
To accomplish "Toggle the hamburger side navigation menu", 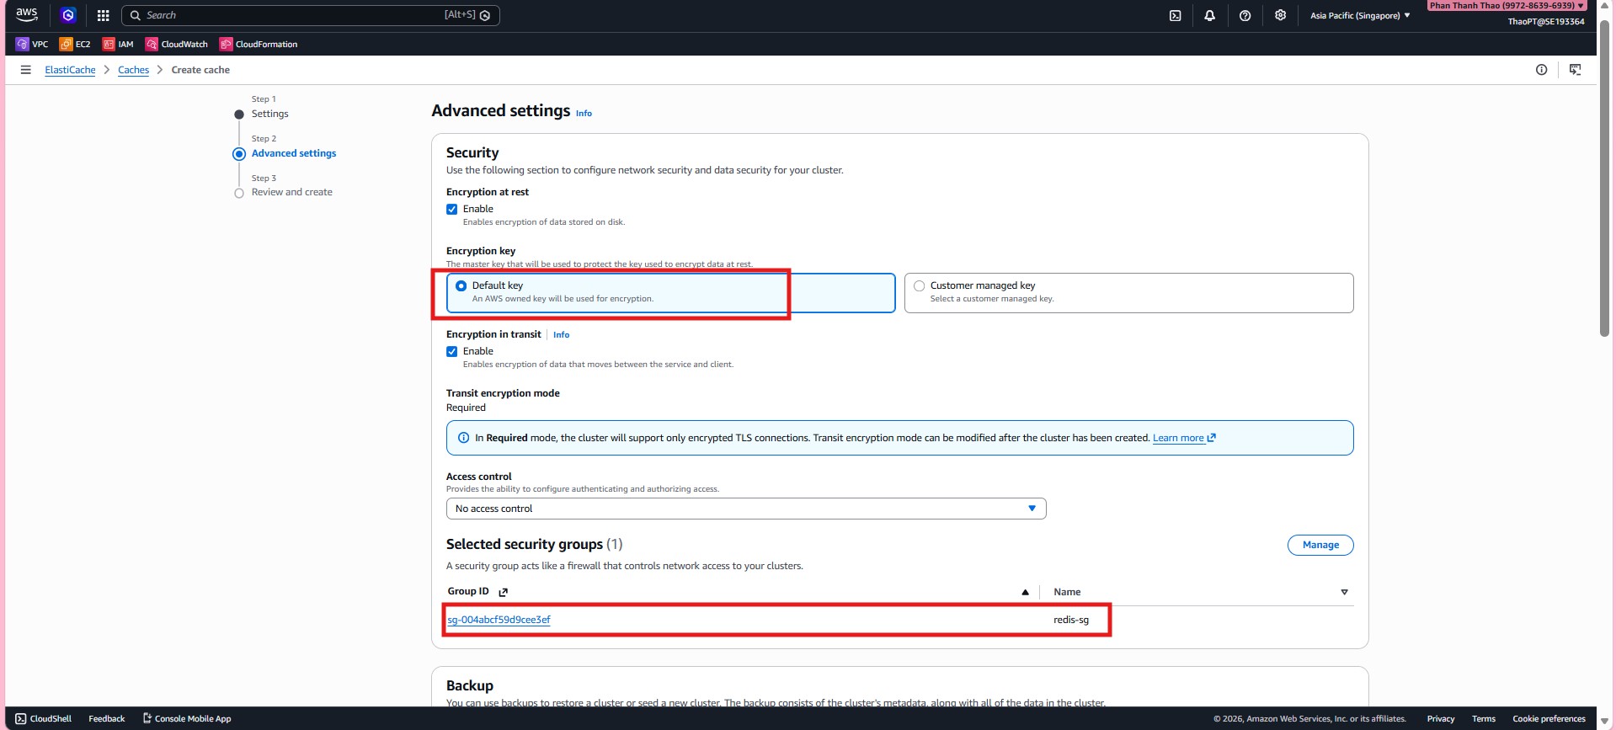I will point(25,70).
